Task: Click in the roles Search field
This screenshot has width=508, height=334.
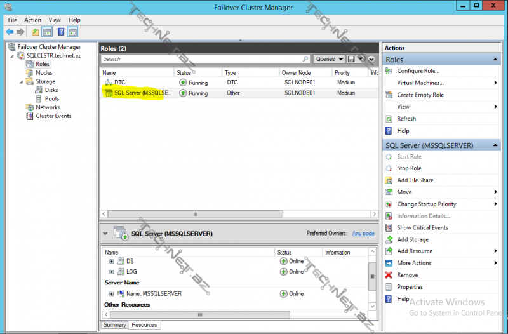Action: pos(204,59)
